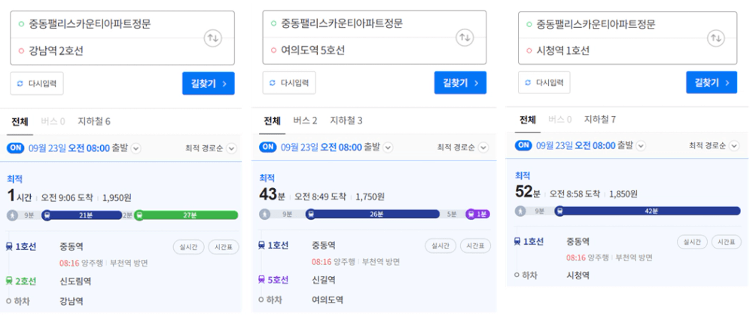
Task: Select the 버스 2 tab
Action: (x=305, y=120)
